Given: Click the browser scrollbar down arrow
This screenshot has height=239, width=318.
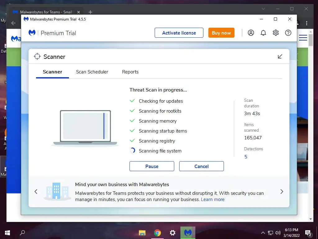Looking at the screenshot, I should [311, 219].
